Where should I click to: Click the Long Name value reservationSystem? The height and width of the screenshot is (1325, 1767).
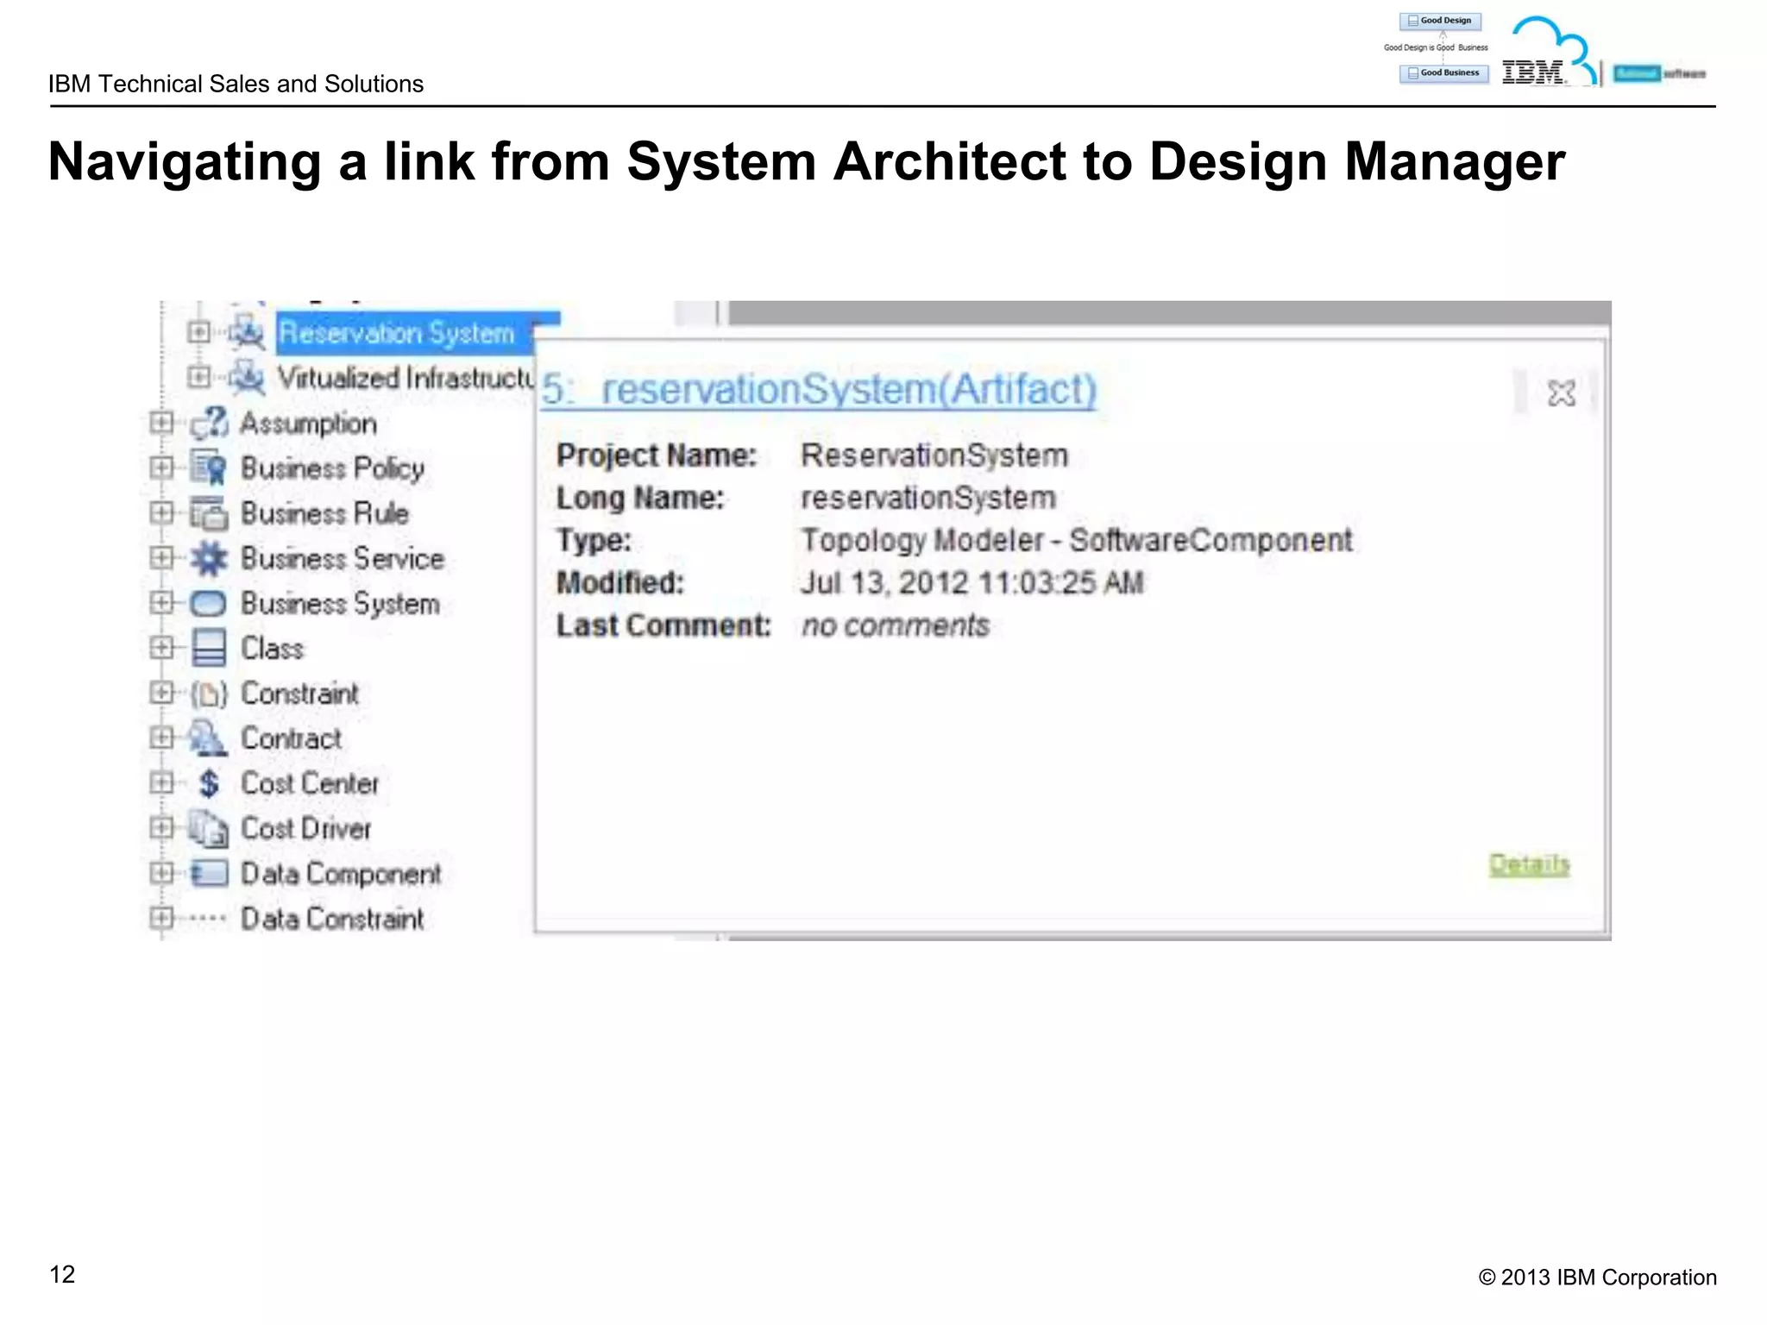pyautogui.click(x=928, y=498)
